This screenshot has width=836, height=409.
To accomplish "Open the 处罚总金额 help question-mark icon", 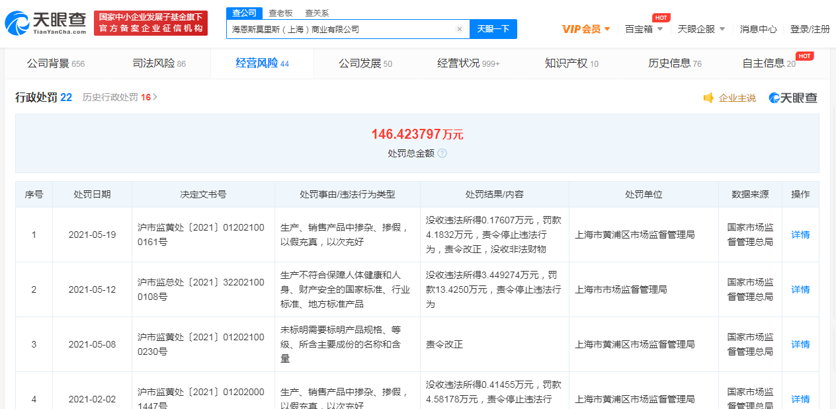I will [443, 153].
